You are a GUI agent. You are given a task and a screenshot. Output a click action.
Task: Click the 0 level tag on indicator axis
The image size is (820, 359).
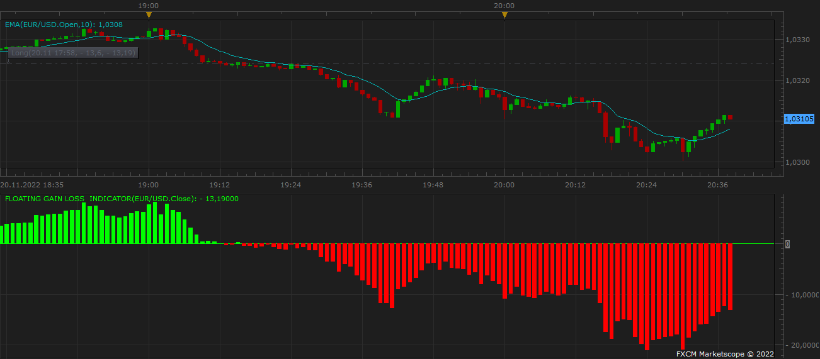click(x=787, y=244)
